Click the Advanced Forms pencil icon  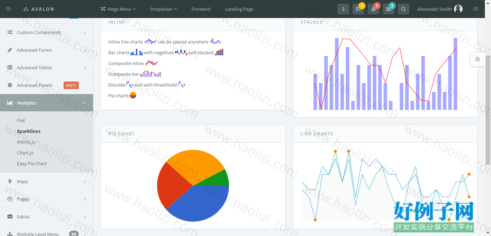click(x=10, y=50)
